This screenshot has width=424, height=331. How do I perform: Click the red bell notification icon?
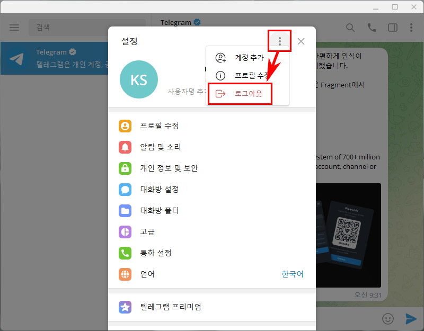pos(125,147)
